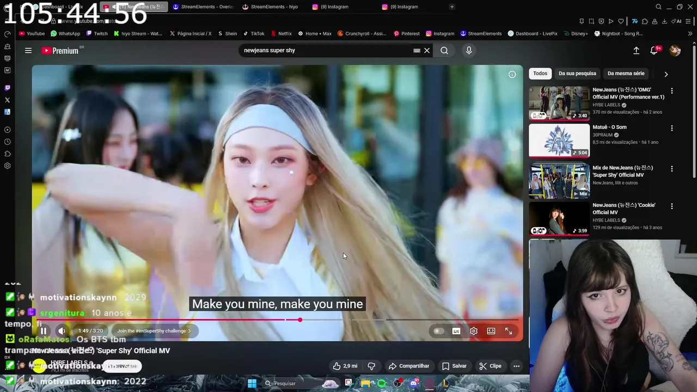Mute the video volume
Image resolution: width=697 pixels, height=392 pixels.
pyautogui.click(x=62, y=331)
